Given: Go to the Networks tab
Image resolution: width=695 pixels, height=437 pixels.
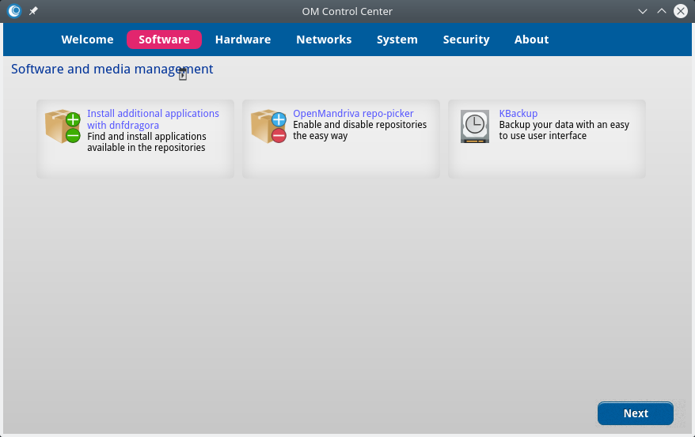Looking at the screenshot, I should pyautogui.click(x=324, y=40).
